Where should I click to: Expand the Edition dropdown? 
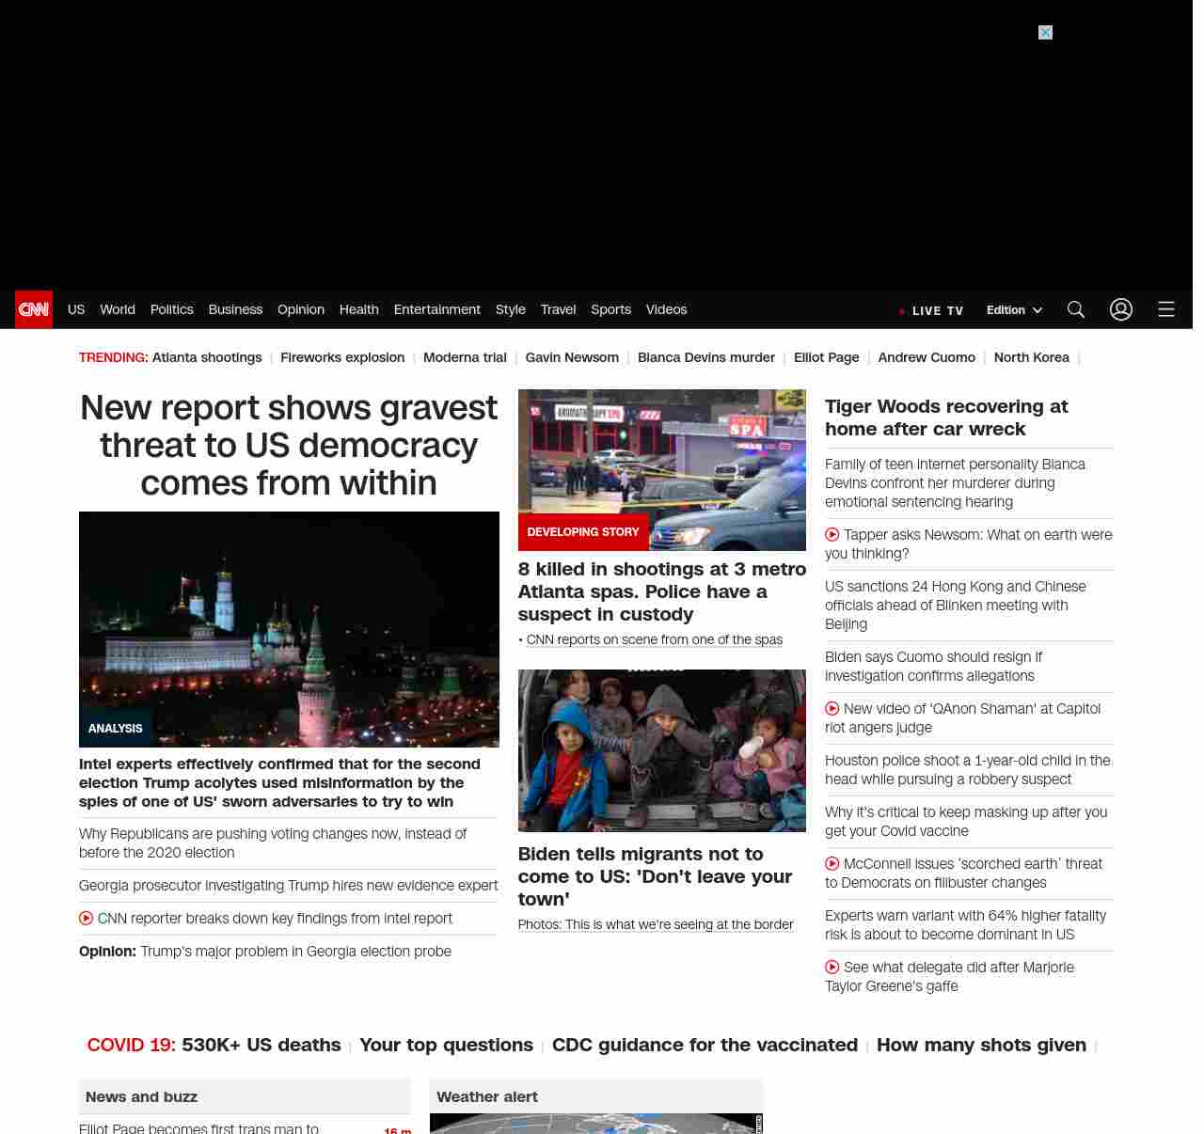point(1014,310)
